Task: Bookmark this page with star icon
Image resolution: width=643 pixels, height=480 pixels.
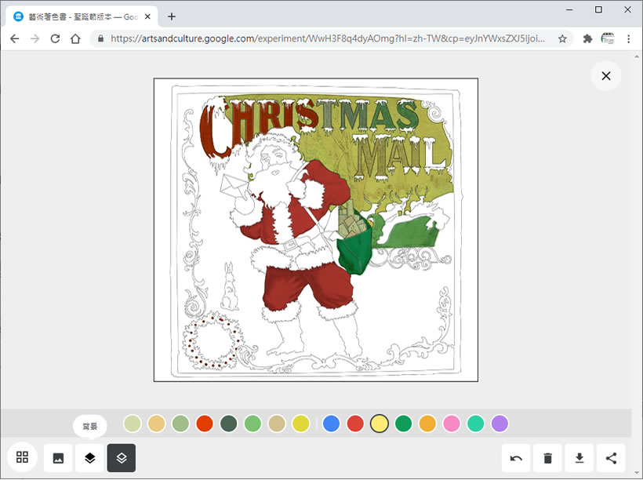Action: click(x=562, y=38)
